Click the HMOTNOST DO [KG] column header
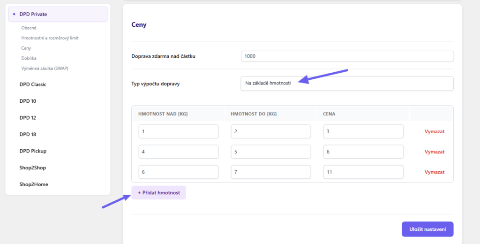480x244 pixels. pyautogui.click(x=254, y=114)
